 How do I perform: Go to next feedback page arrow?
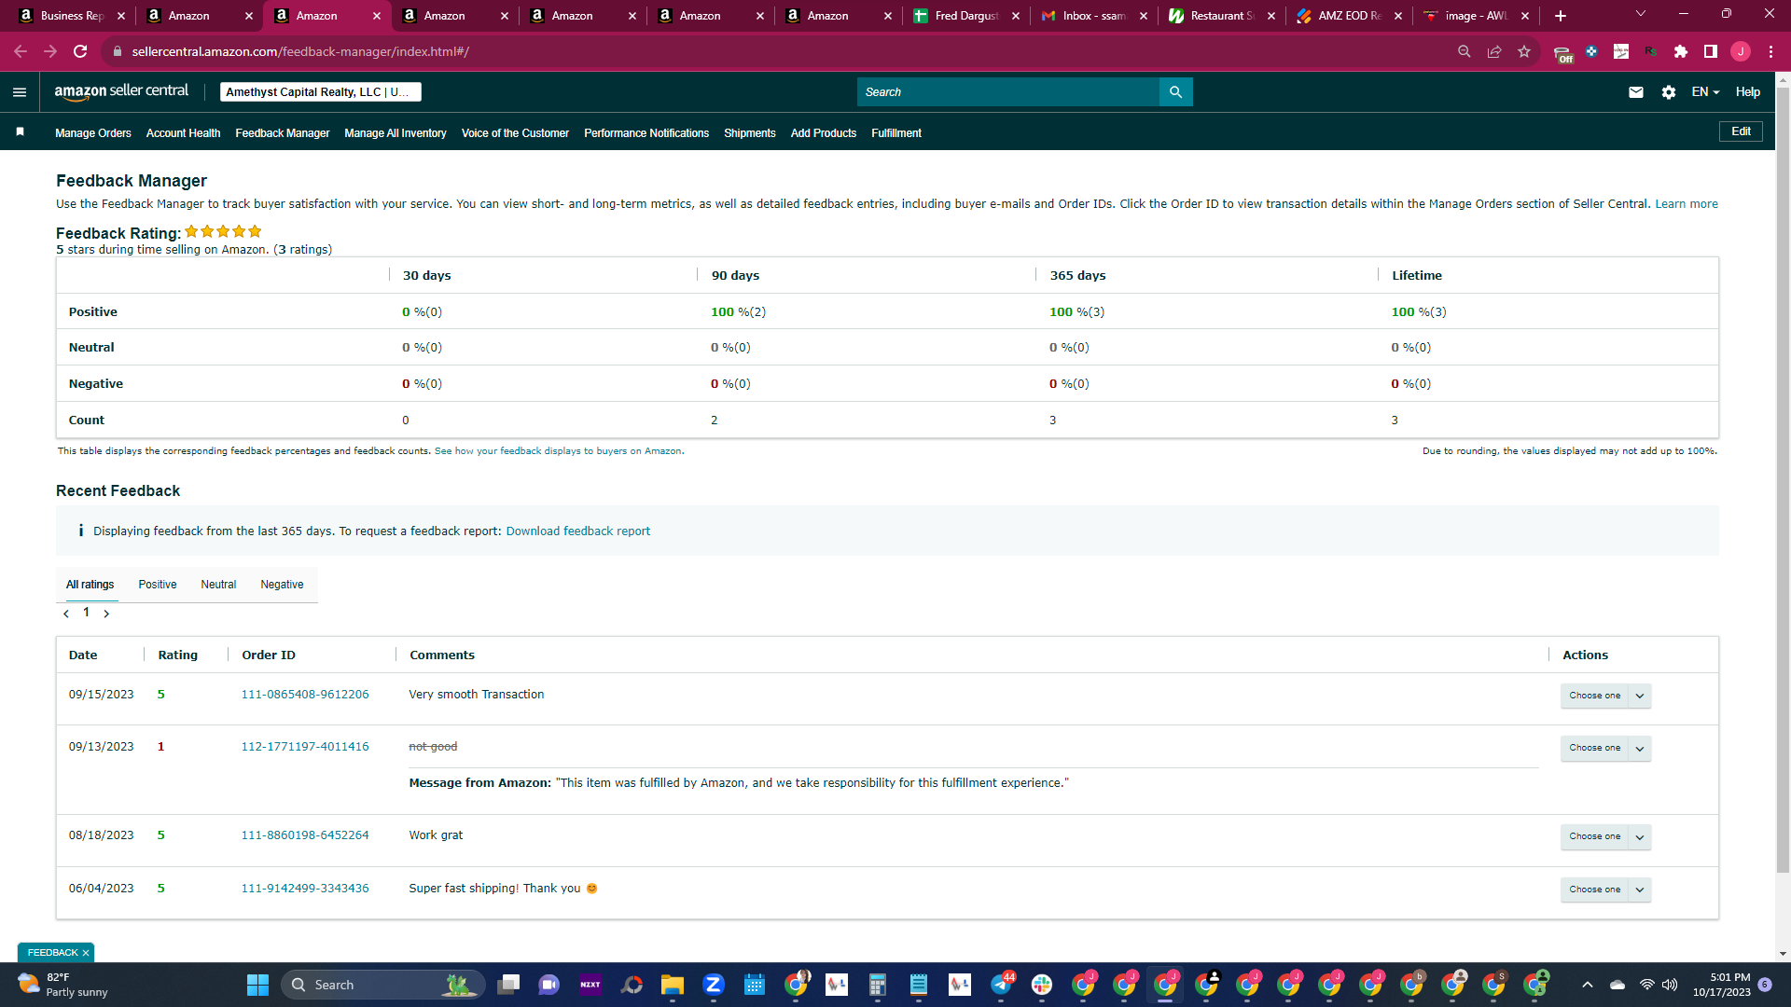pyautogui.click(x=106, y=614)
